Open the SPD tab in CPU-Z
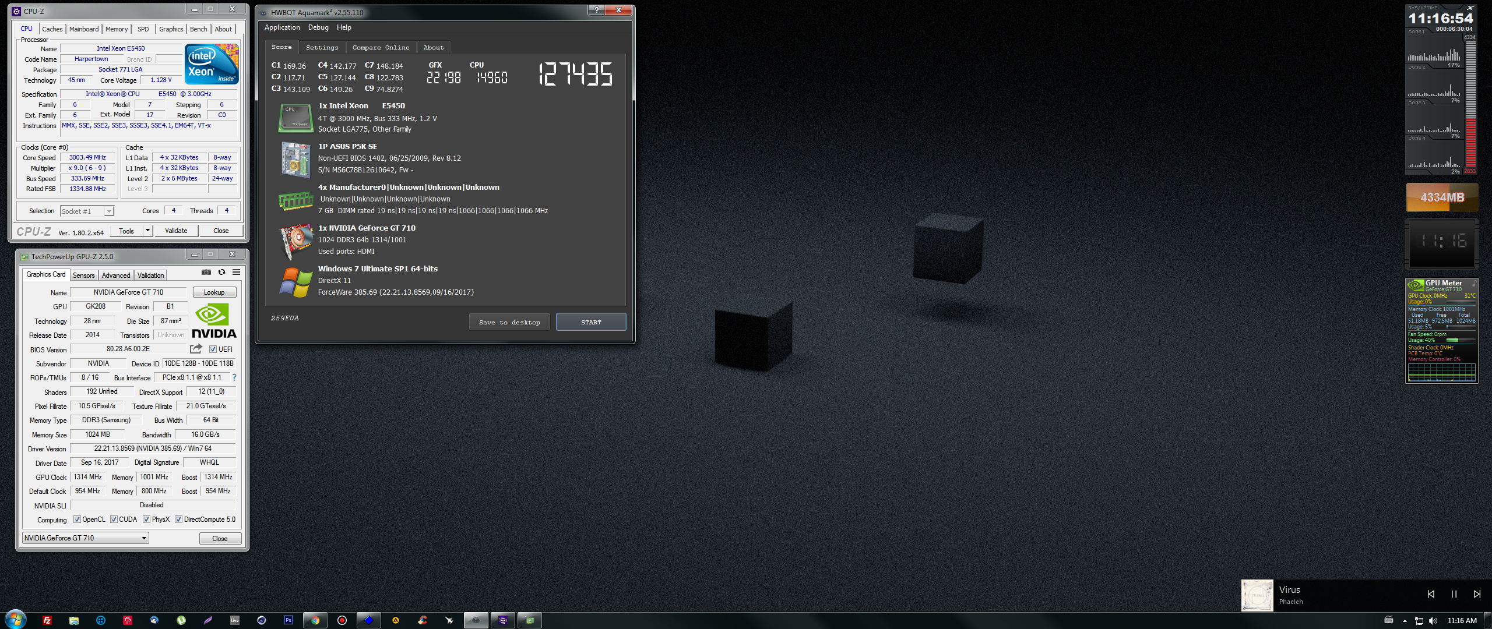 [143, 29]
